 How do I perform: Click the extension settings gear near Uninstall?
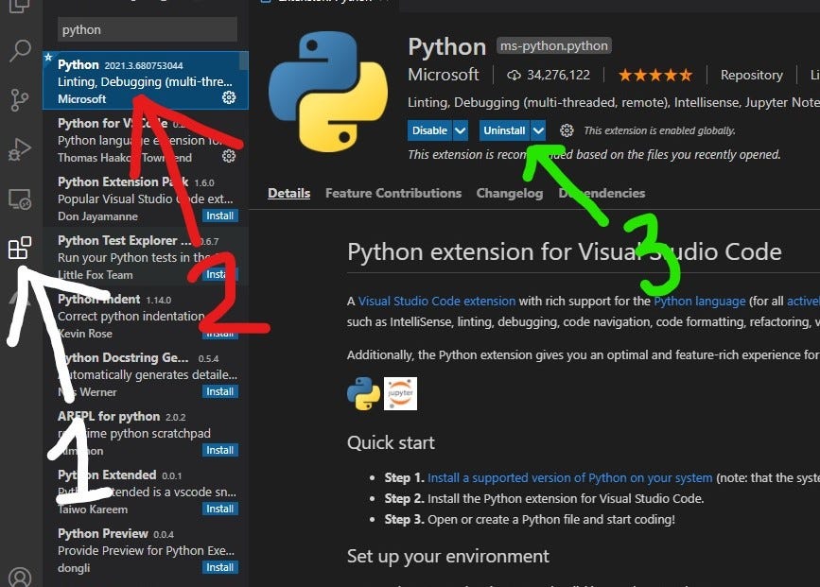tap(565, 129)
